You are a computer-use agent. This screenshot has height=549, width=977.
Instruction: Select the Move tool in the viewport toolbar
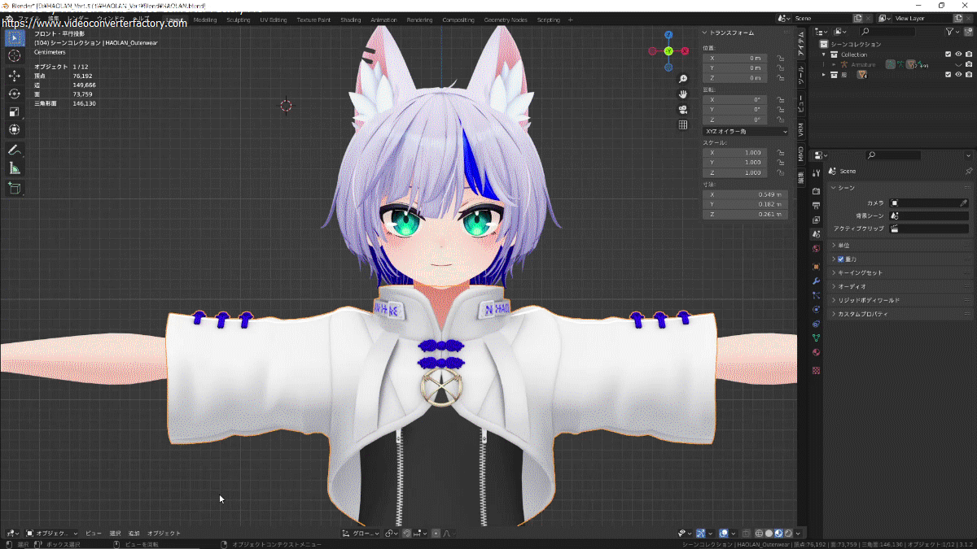pyautogui.click(x=14, y=76)
